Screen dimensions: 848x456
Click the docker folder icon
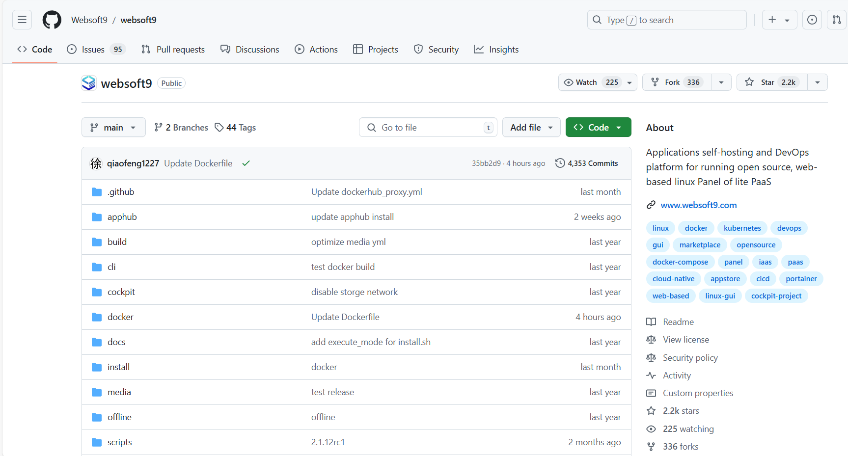pos(97,317)
